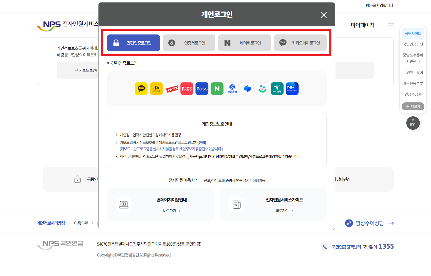
Task: Switch to the 카카오페이로그인 tab
Action: point(300,43)
